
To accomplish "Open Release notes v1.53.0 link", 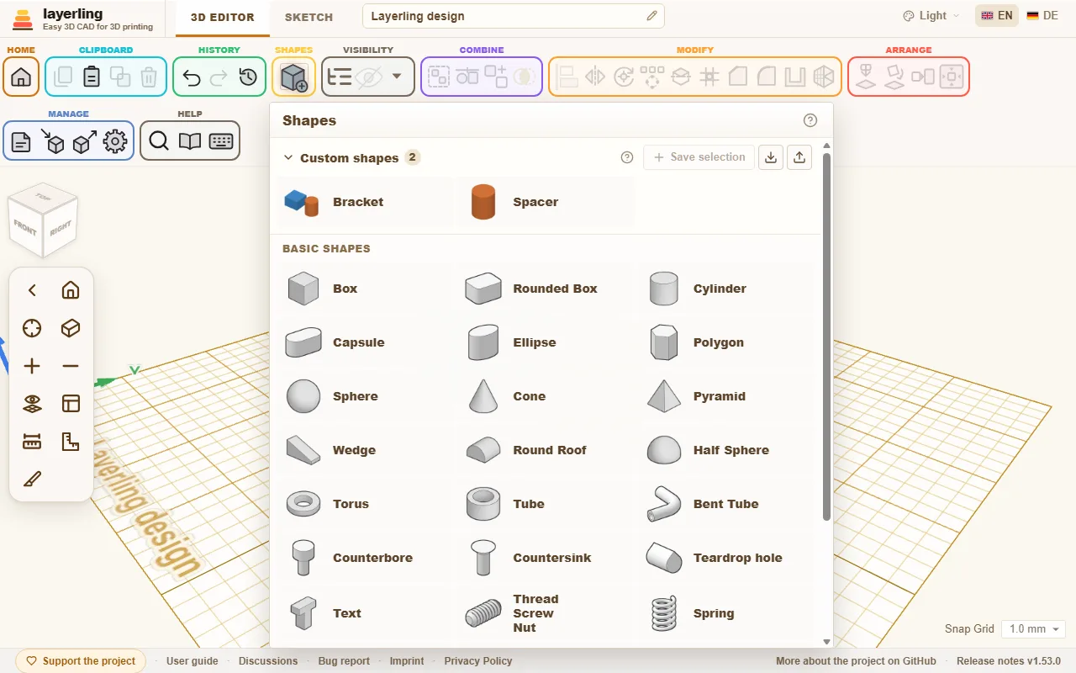I will point(1009,661).
